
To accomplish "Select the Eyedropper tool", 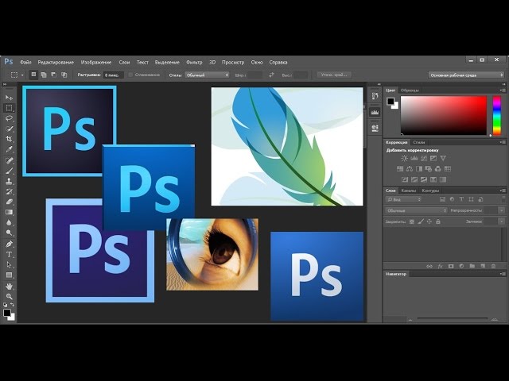I will click(9, 149).
